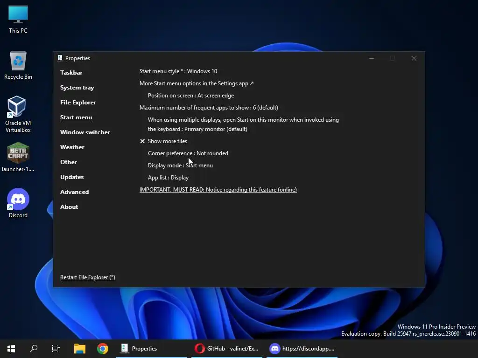Minimize the Properties window

point(371,58)
